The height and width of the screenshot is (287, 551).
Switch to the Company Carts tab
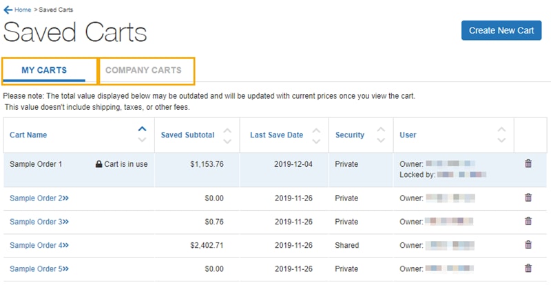point(143,70)
